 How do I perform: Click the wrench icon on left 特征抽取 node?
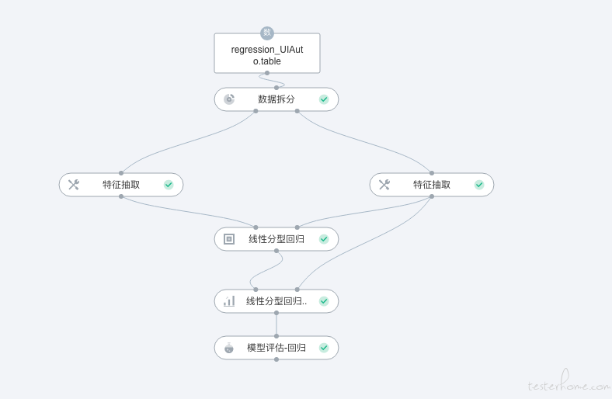coord(74,185)
